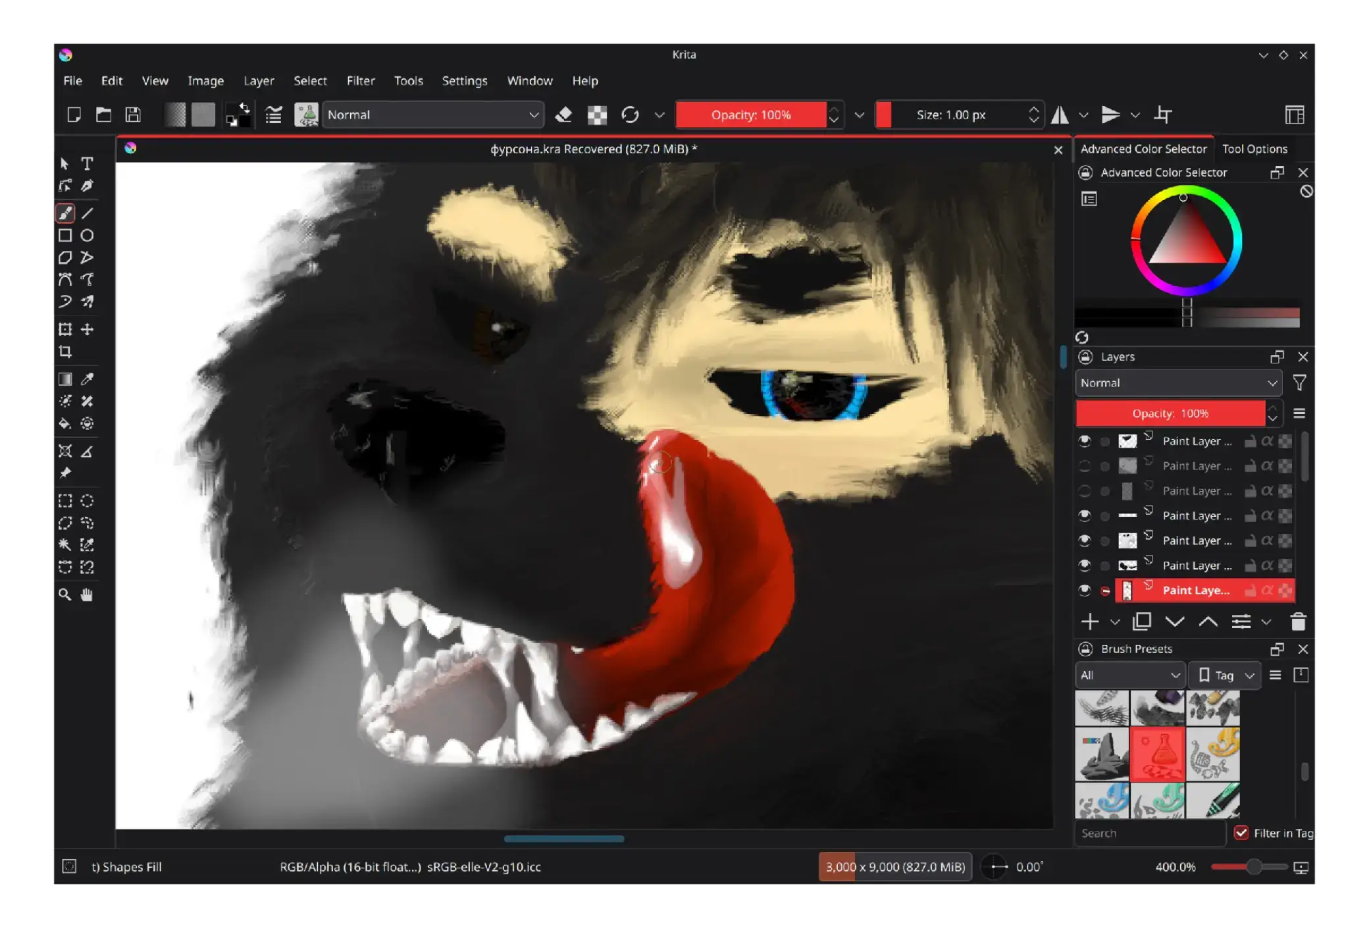Toggle visibility of selected red Paint Layer
Image resolution: width=1369 pixels, height=948 pixels.
[x=1085, y=591]
